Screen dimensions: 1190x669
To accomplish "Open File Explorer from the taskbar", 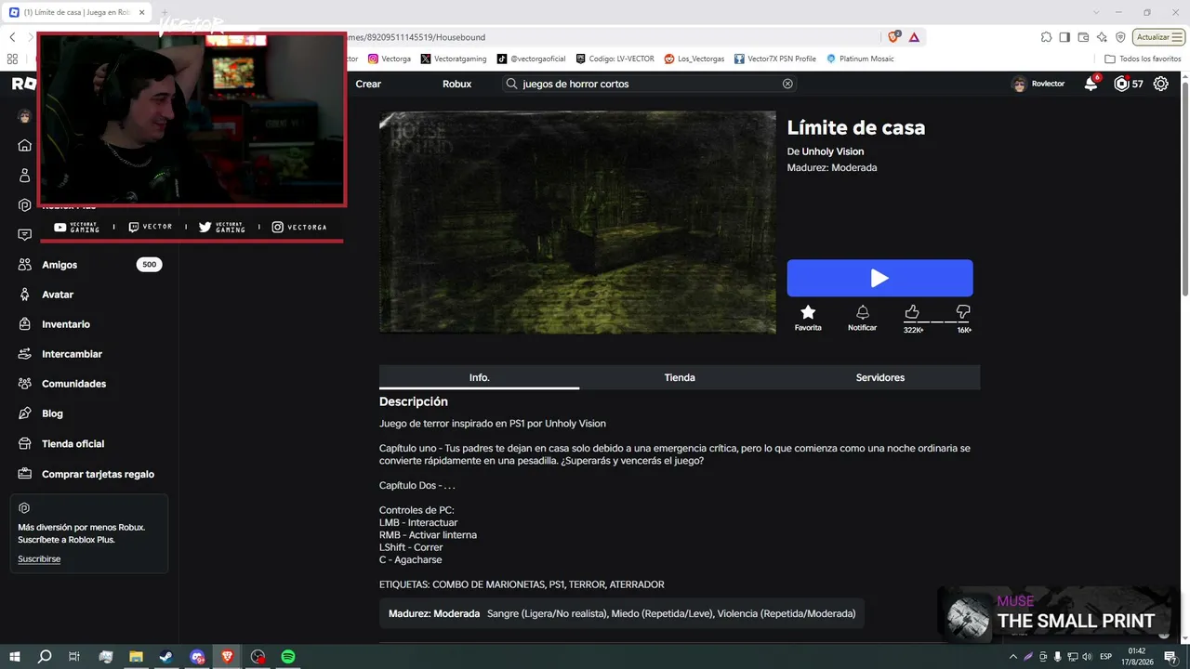I will point(136,657).
